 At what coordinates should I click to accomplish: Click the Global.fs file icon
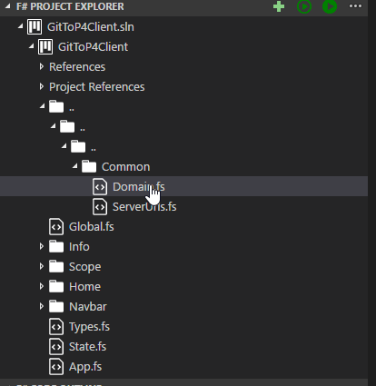coord(56,227)
